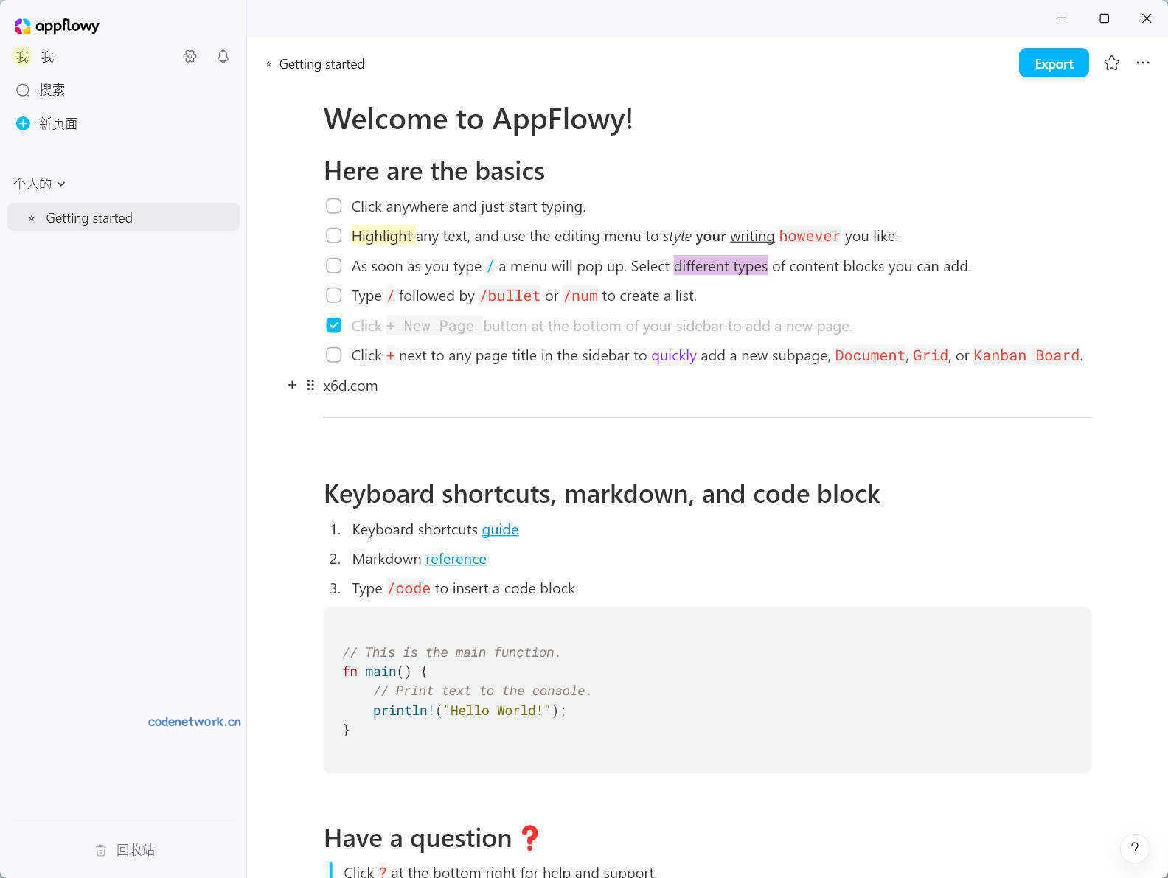
Task: Click the 'Grid' inline code
Action: tap(931, 355)
